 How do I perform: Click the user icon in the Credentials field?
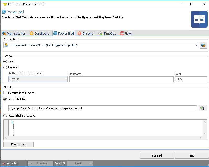click(6, 45)
